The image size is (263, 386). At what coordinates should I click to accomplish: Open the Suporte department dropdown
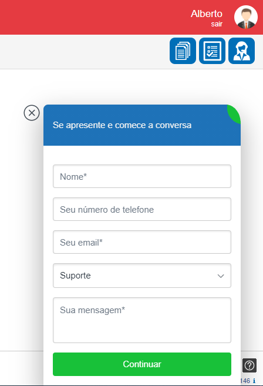[142, 276]
